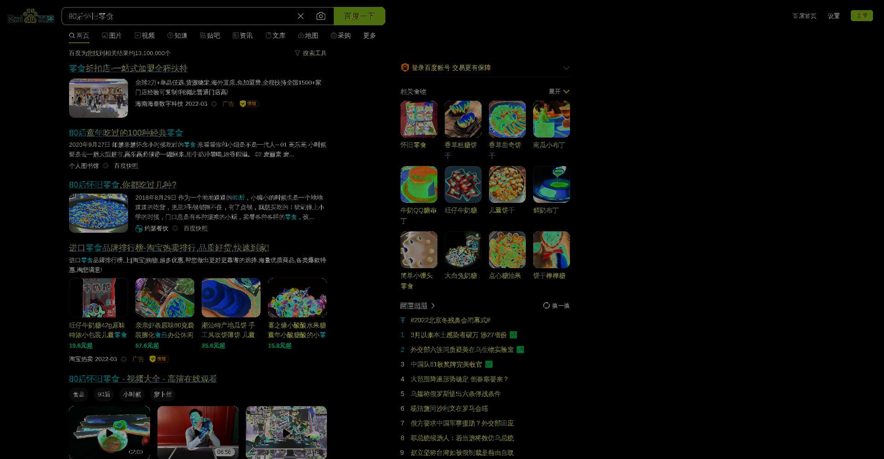Image resolution: width=884 pixels, height=459 pixels.
Task: Select the 网页 tab
Action: click(79, 35)
